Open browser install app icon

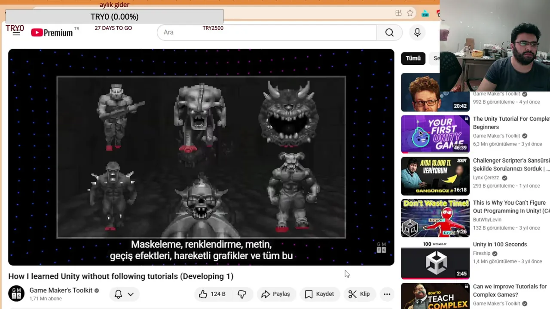[398, 13]
